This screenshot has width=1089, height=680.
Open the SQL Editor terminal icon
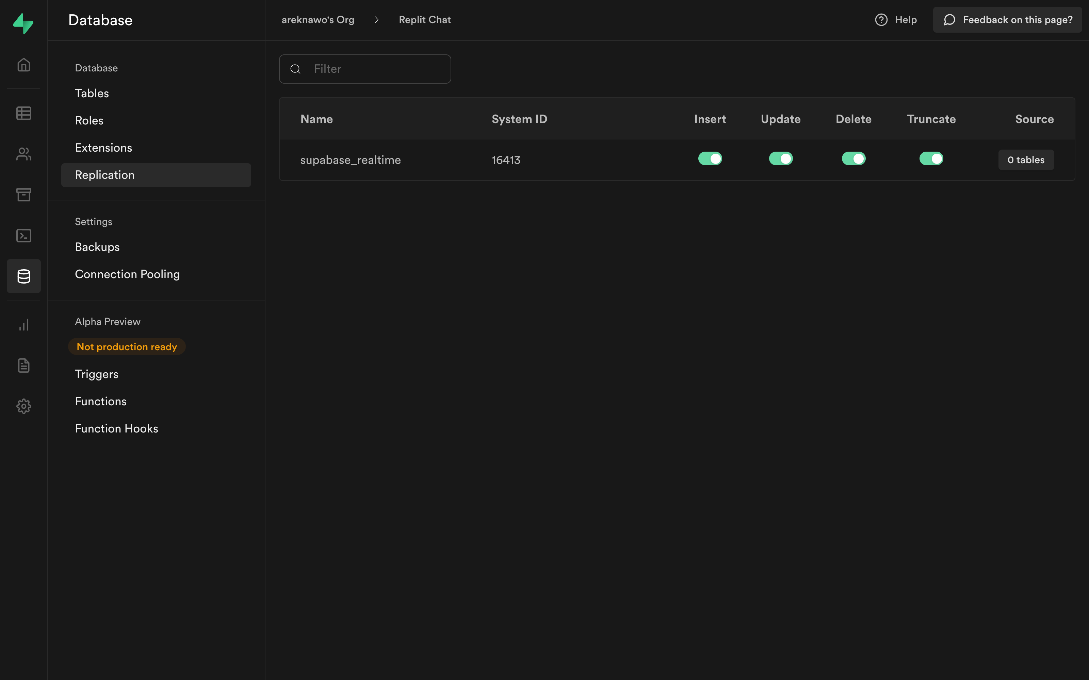tap(23, 236)
